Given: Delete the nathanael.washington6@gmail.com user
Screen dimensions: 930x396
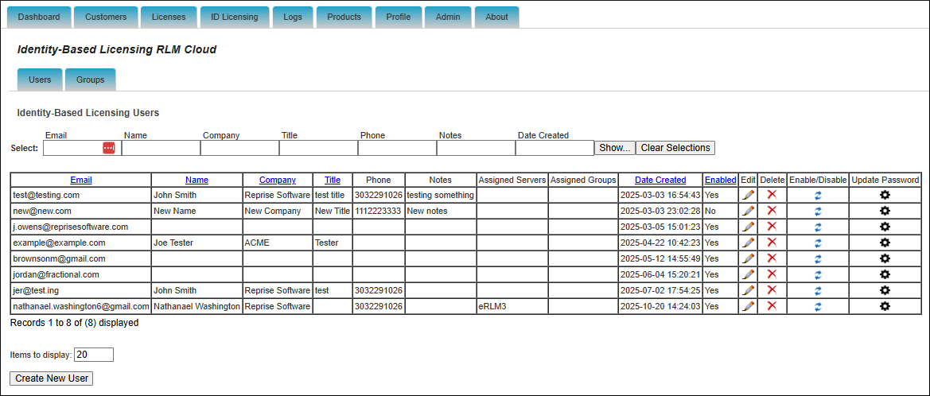Looking at the screenshot, I should pyautogui.click(x=772, y=306).
